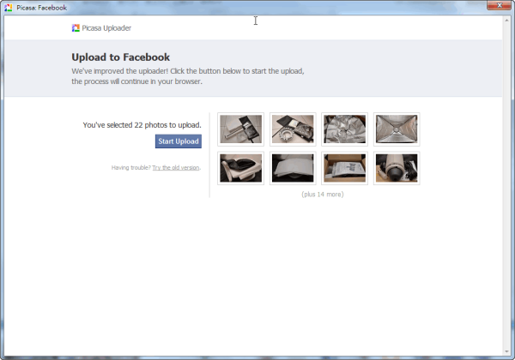Select the thumbnail of manual in box

344,168
